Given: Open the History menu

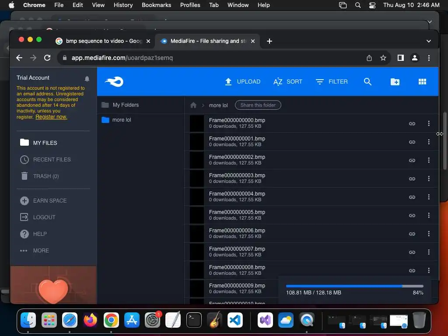Looking at the screenshot, I should (123, 5).
